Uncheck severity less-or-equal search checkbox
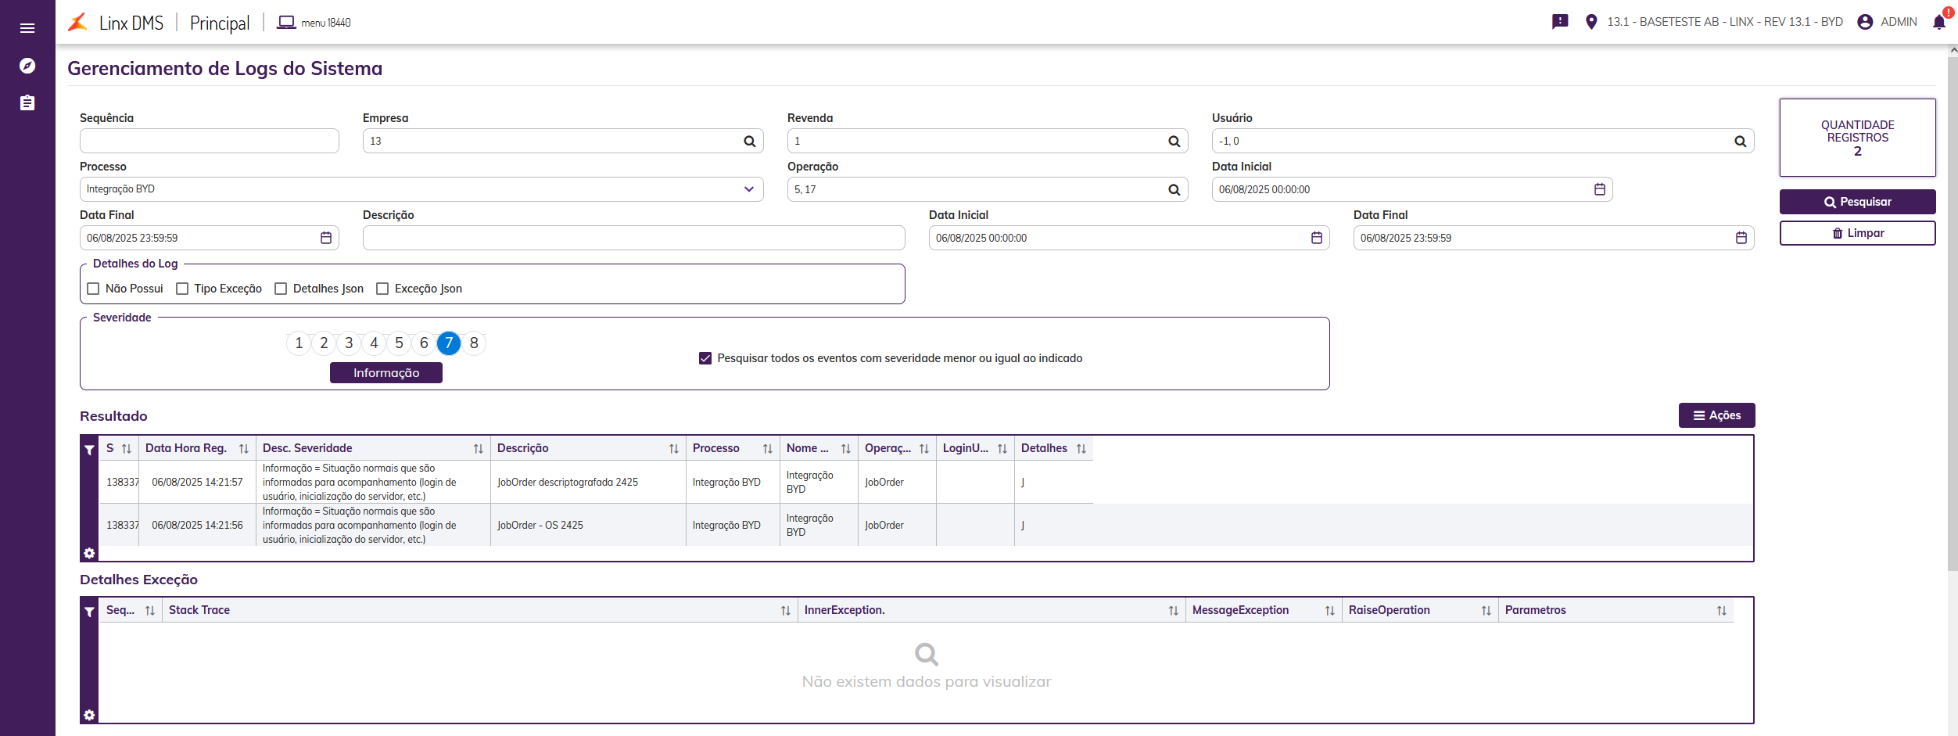Screen dimensions: 1958x736 [x=705, y=358]
